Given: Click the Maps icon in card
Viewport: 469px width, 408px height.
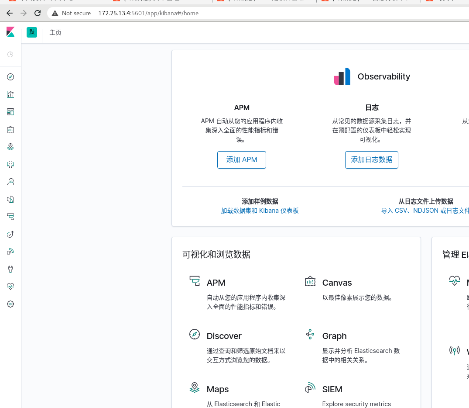Looking at the screenshot, I should pos(195,387).
